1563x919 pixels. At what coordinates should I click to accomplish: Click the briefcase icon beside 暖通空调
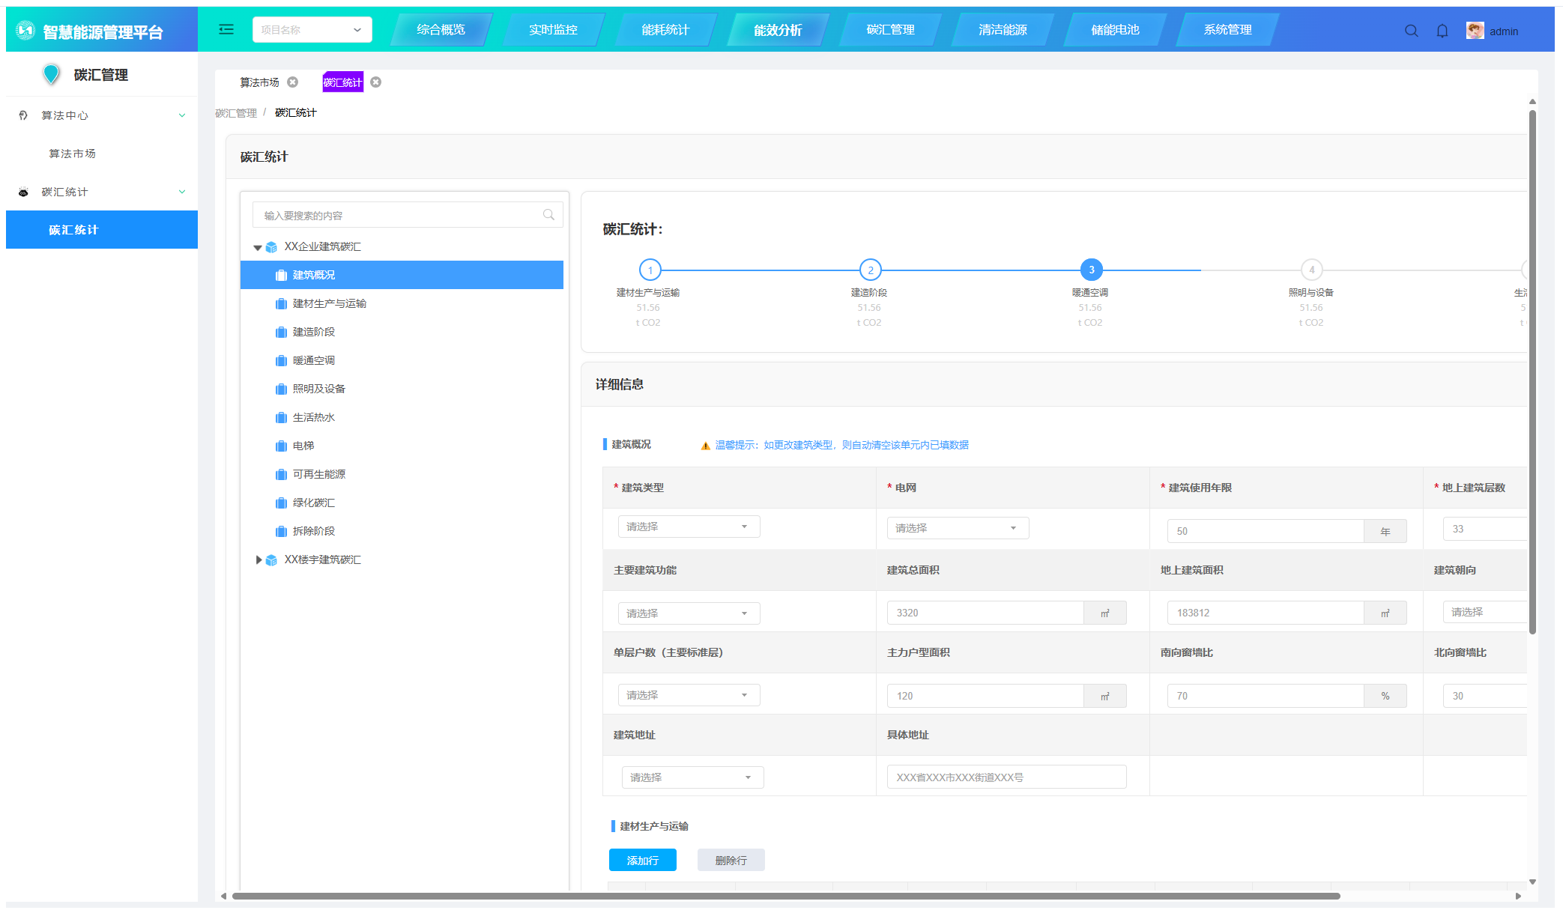point(281,361)
